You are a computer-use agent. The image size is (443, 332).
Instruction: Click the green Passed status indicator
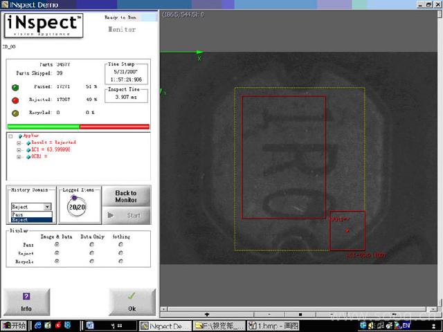click(17, 86)
